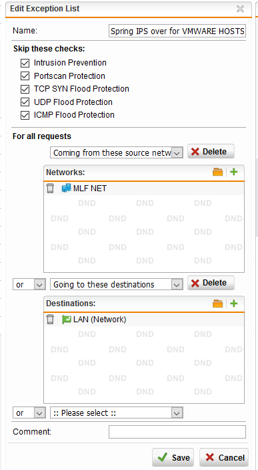This screenshot has width=258, height=470.
Task: Disable the TCP SYN Flood Protection check
Action: tap(25, 89)
